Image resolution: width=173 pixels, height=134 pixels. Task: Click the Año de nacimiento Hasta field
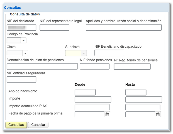(136, 92)
